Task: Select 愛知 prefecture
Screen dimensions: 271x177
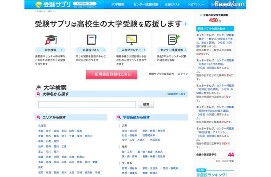Action: (56, 146)
